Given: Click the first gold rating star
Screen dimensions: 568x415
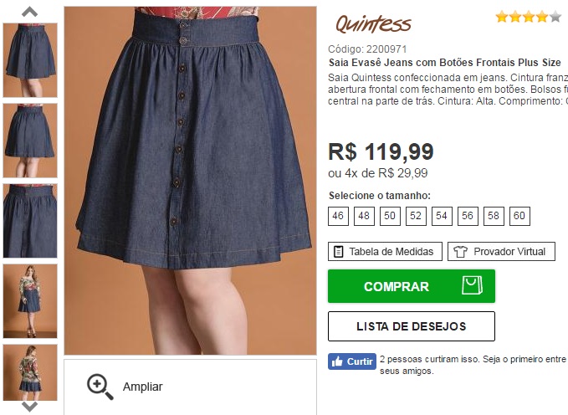Looking at the screenshot, I should coord(502,16).
